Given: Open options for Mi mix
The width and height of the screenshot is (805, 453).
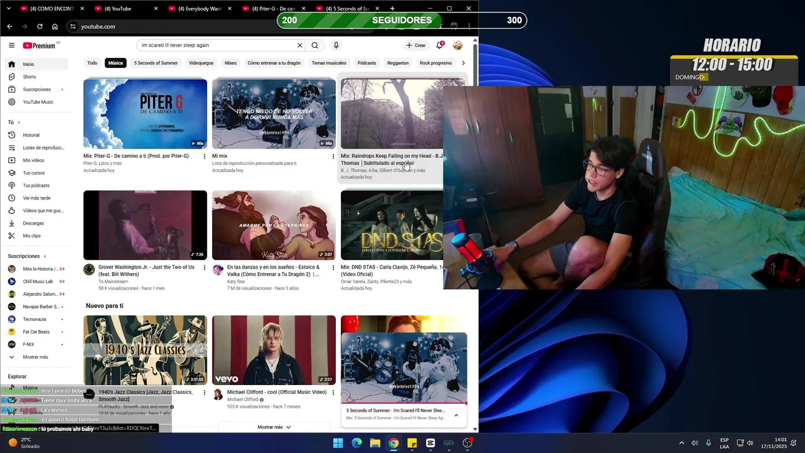Looking at the screenshot, I should tap(333, 156).
